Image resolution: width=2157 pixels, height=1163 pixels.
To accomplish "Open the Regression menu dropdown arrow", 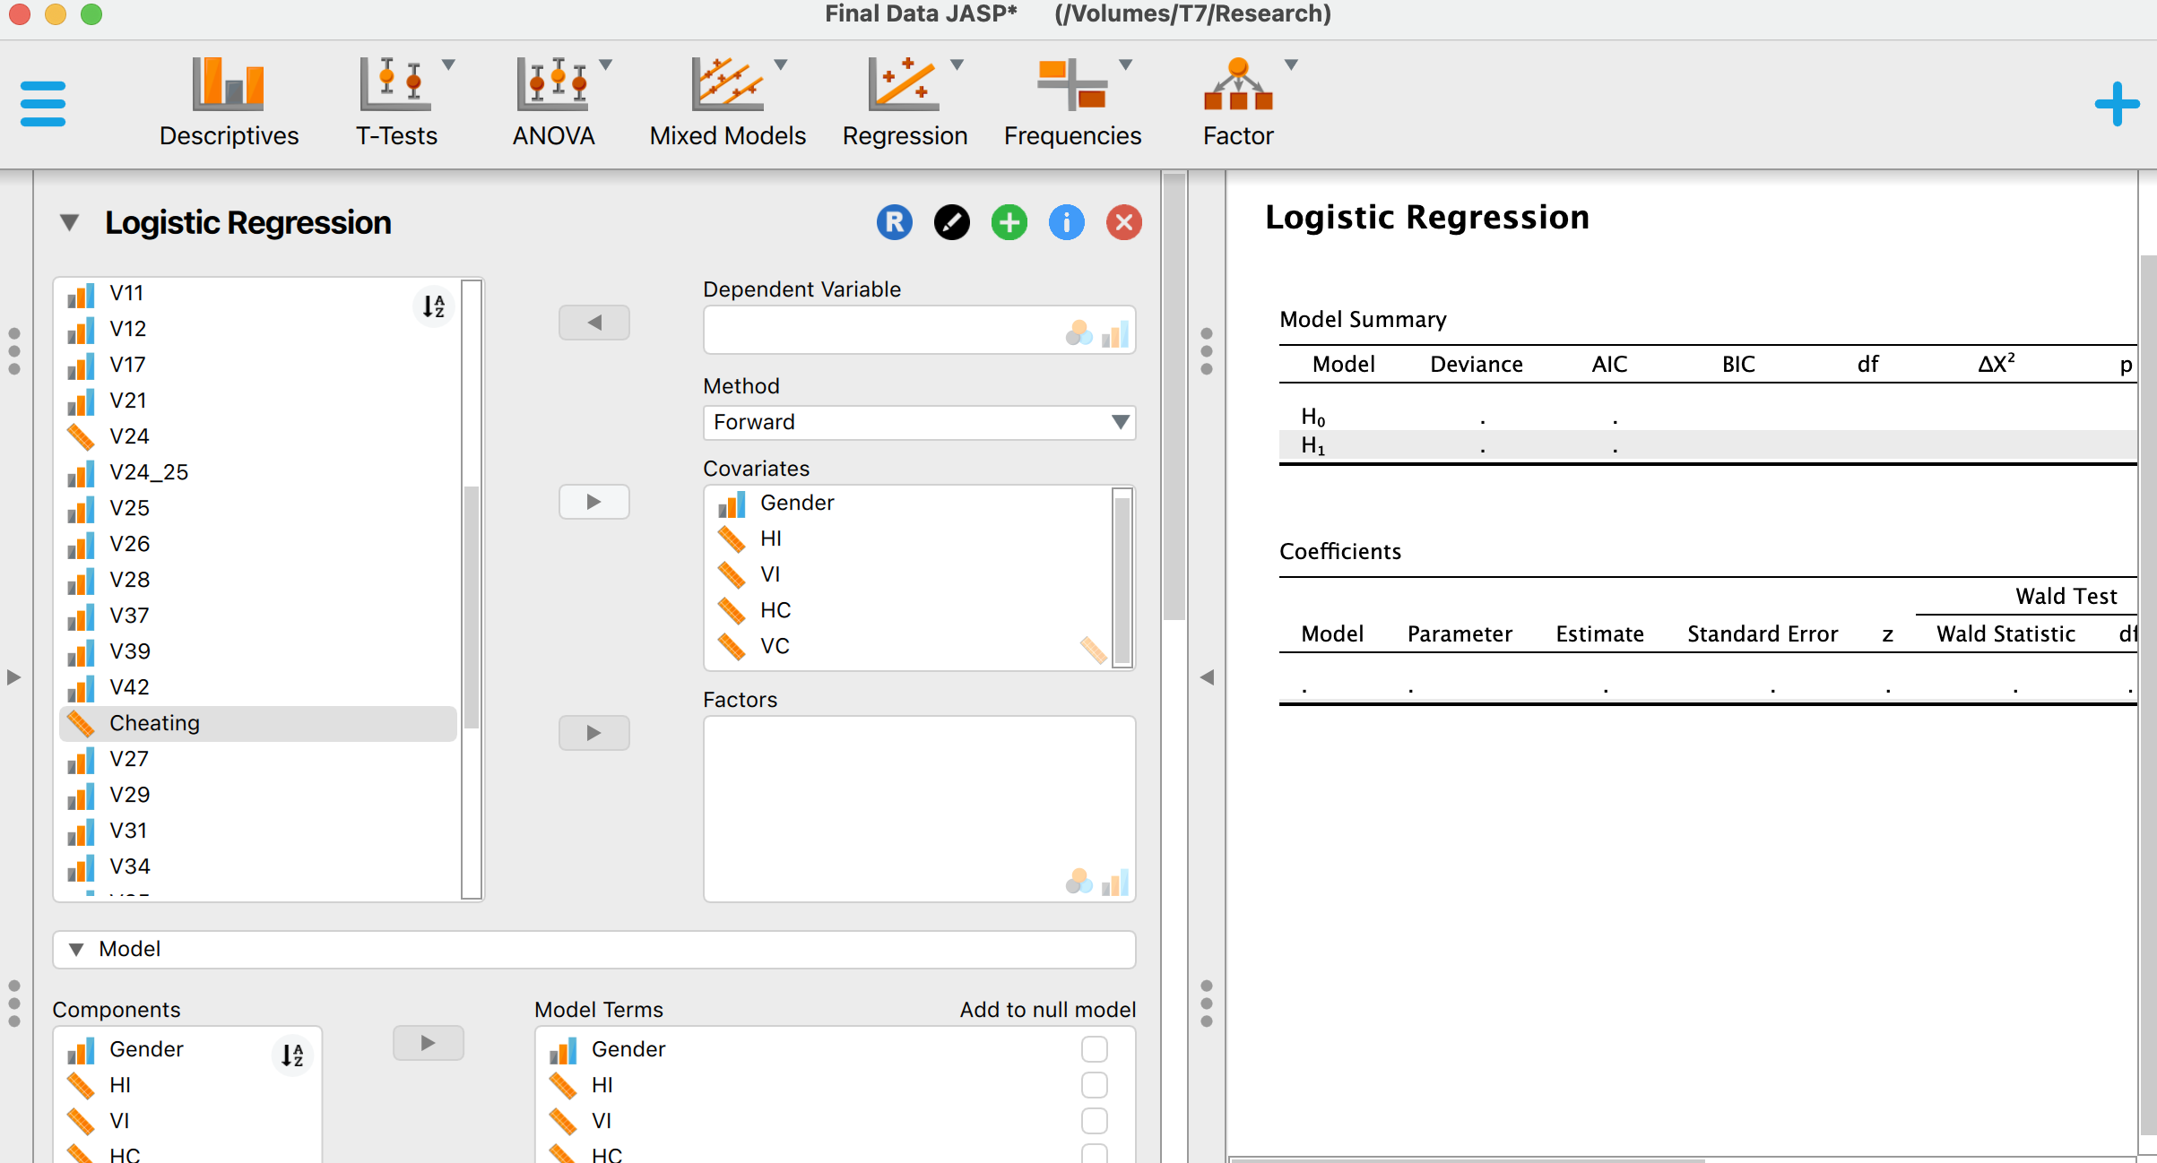I will point(956,64).
